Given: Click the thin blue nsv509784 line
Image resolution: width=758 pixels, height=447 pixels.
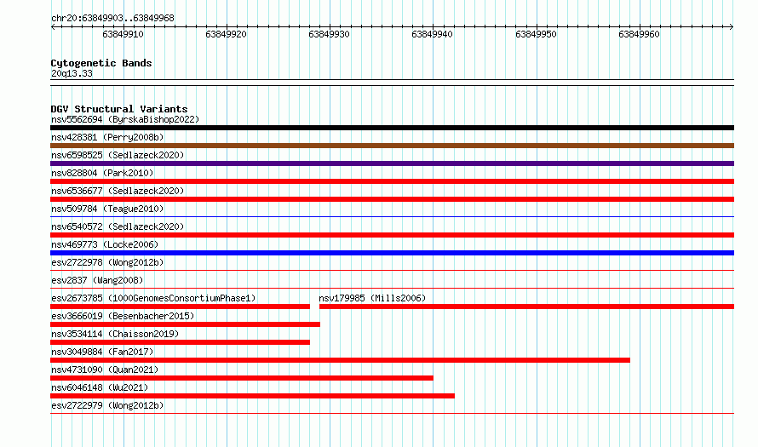Looking at the screenshot, I should (x=392, y=216).
